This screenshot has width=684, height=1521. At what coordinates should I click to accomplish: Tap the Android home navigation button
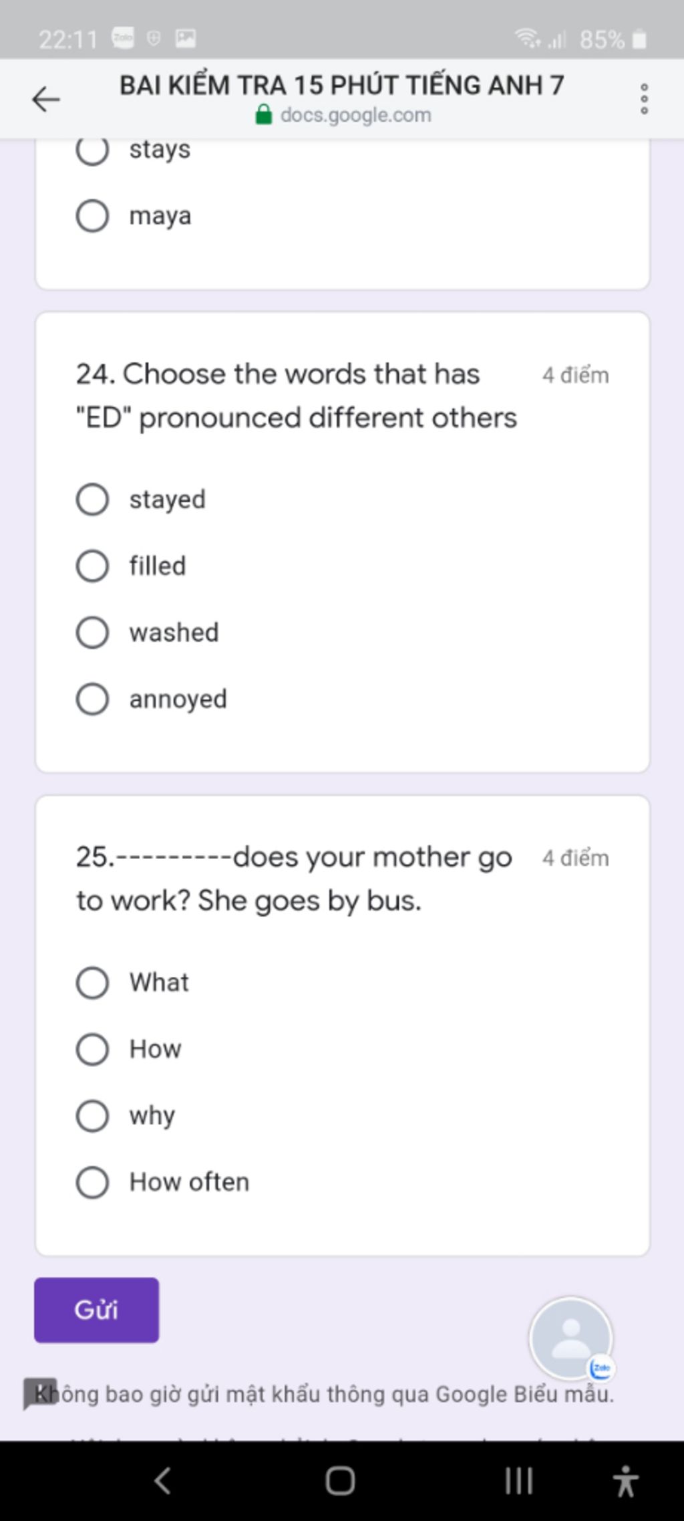[340, 1480]
